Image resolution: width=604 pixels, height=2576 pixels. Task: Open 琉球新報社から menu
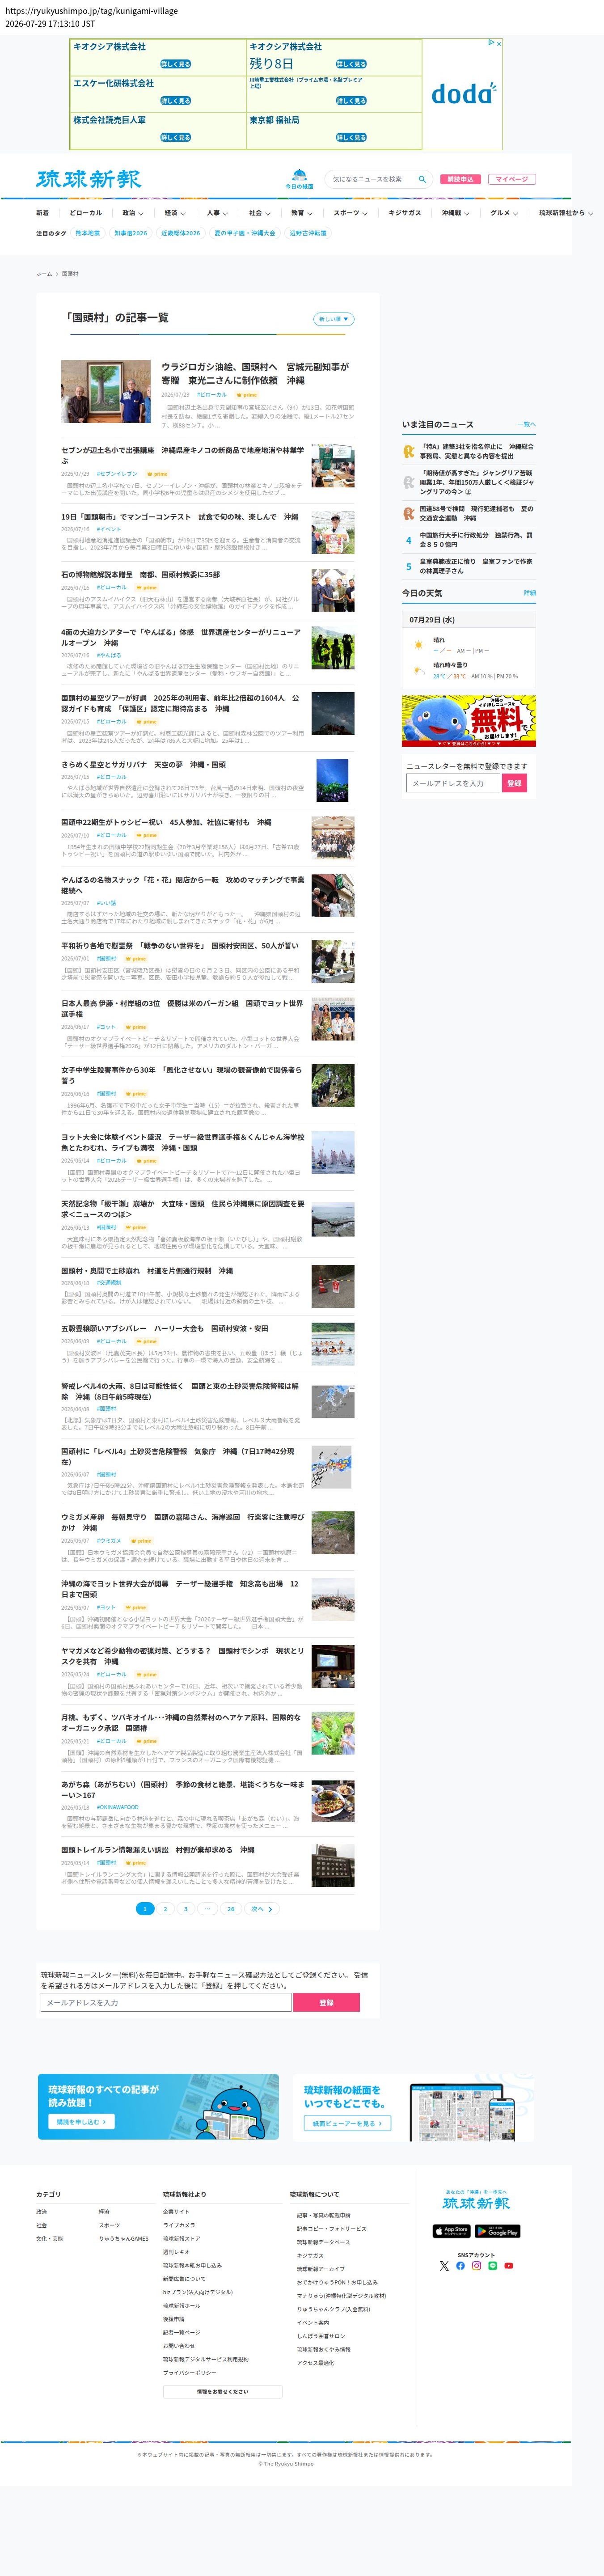coord(565,213)
